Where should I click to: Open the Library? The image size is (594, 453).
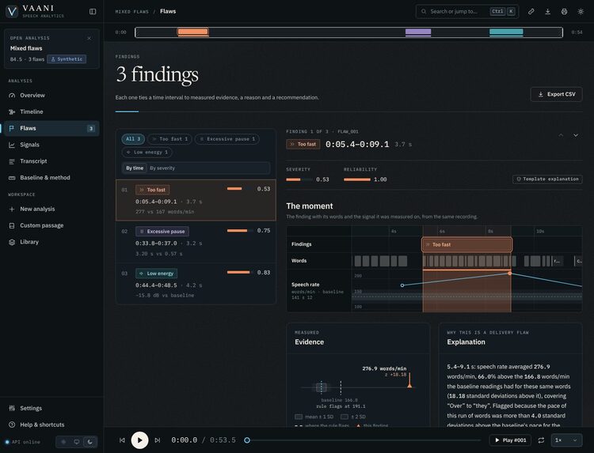(52, 242)
